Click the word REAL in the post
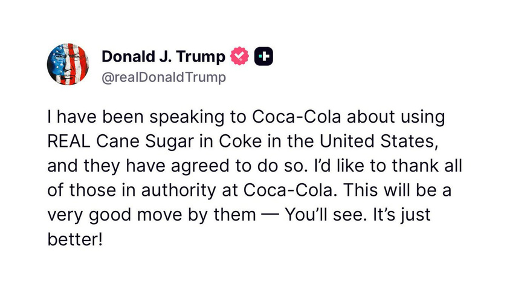This screenshot has width=507, height=287. [x=69, y=141]
